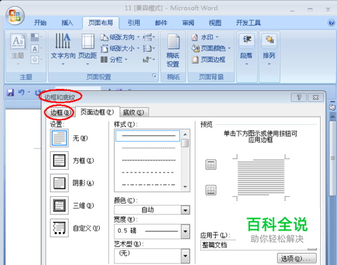Image resolution: width=337 pixels, height=265 pixels.
Task: Select solid line style in list
Action: point(148,136)
